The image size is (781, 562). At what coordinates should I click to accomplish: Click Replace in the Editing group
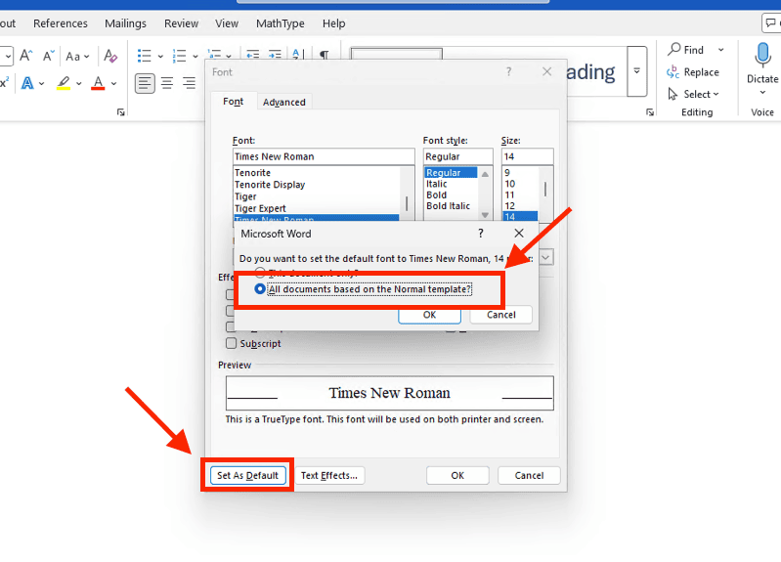click(x=693, y=72)
